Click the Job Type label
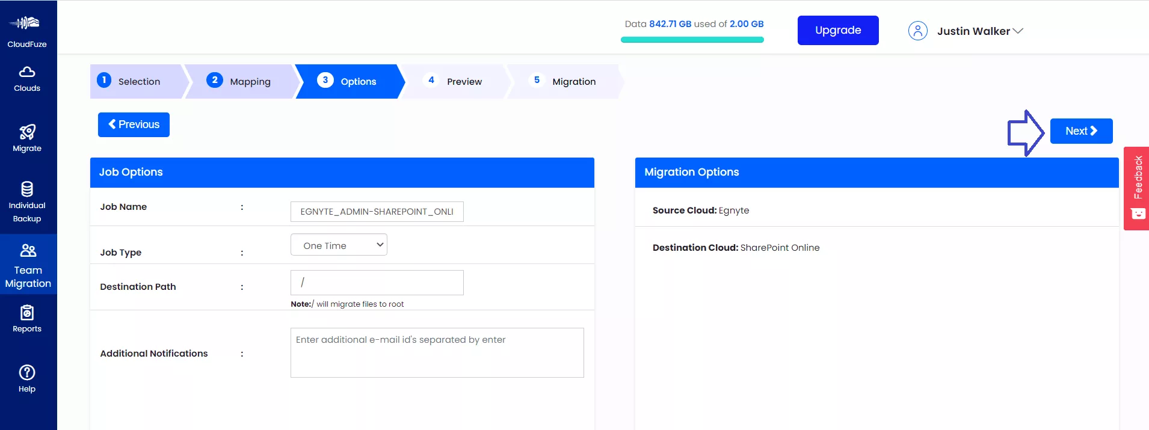The height and width of the screenshot is (430, 1149). pos(120,253)
